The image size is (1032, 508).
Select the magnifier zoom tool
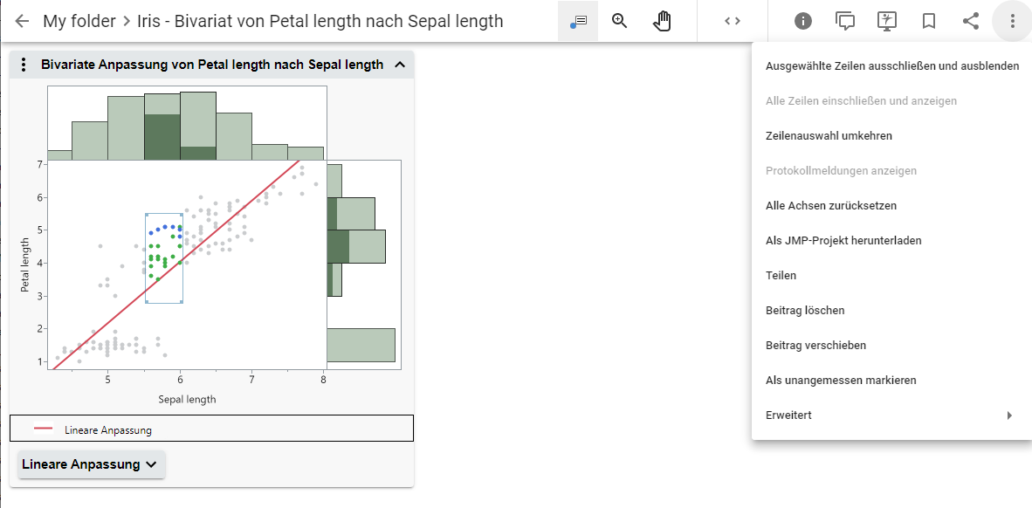(620, 21)
